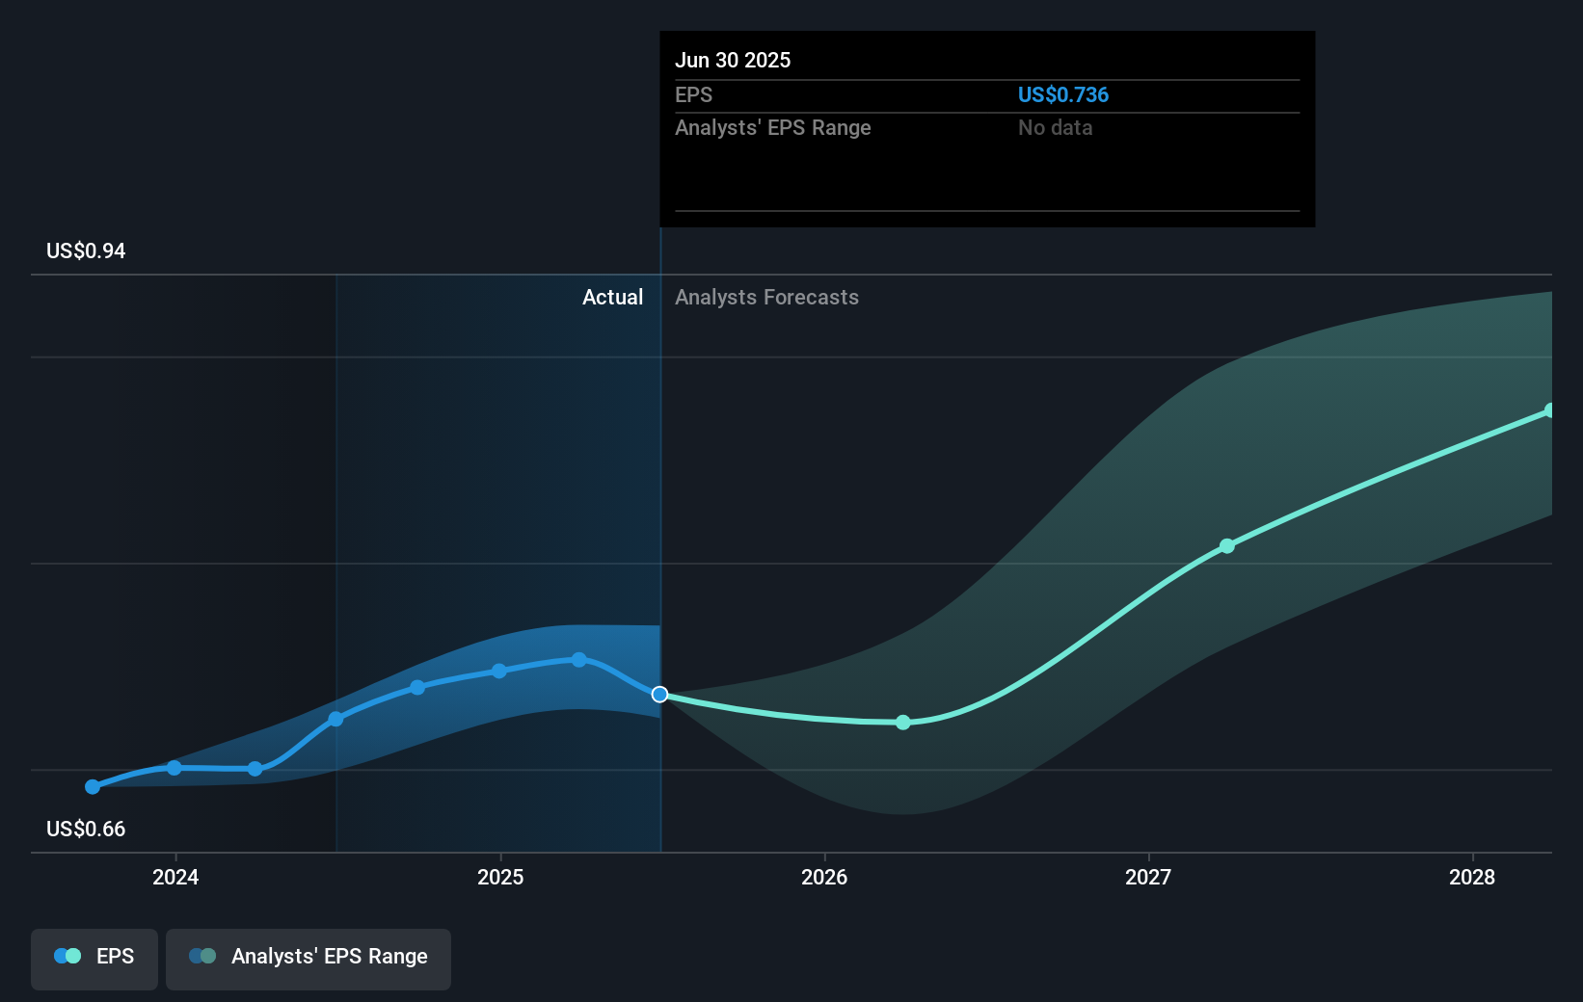Click the earliest EPS data point in late 2023

93,787
